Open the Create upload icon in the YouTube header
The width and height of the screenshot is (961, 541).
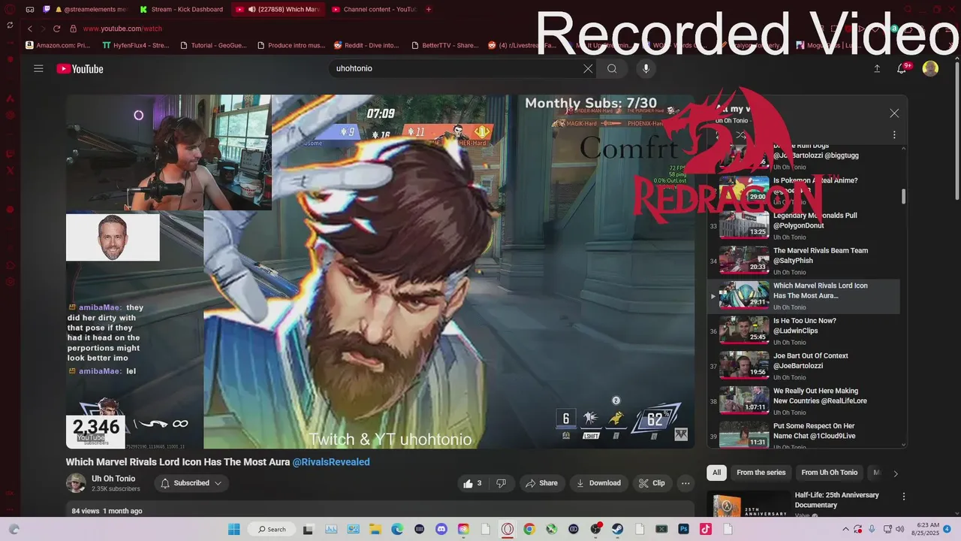pos(877,68)
